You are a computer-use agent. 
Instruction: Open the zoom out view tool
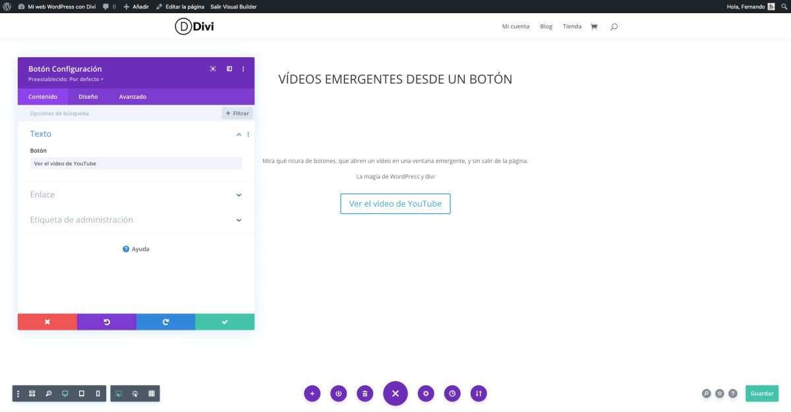click(x=47, y=393)
